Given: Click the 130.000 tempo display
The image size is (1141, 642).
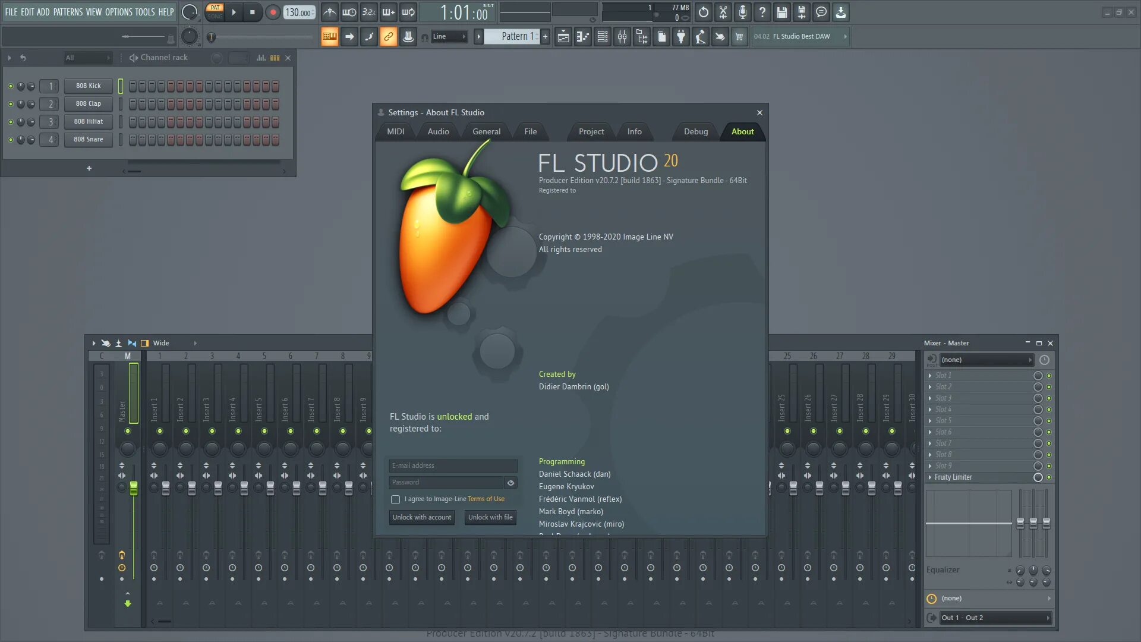Looking at the screenshot, I should coord(298,12).
